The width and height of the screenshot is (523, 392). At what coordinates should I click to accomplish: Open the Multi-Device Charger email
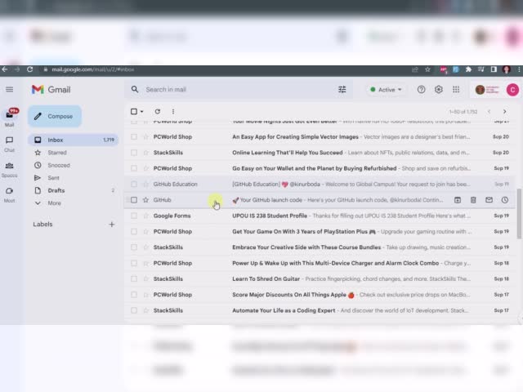pos(319,263)
